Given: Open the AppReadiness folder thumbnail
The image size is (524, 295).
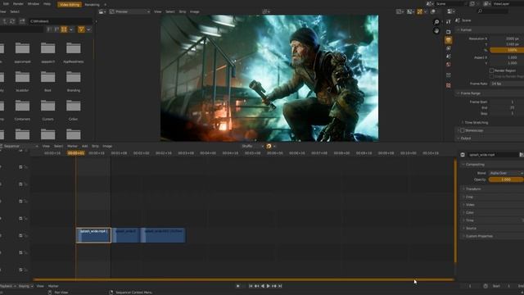Looking at the screenshot, I should tap(73, 52).
